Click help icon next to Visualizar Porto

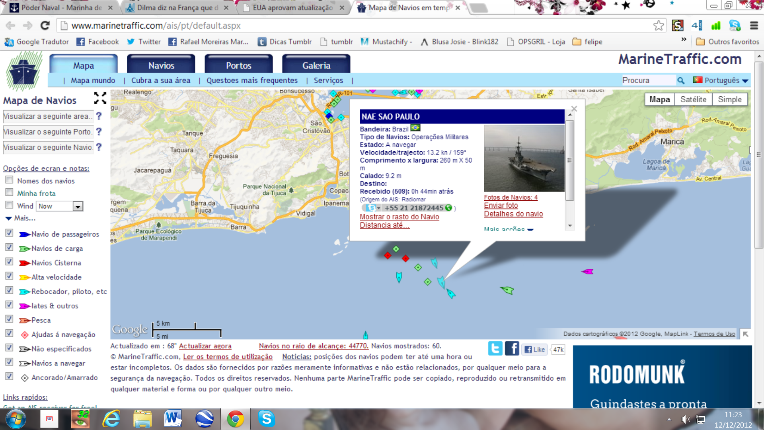99,131
